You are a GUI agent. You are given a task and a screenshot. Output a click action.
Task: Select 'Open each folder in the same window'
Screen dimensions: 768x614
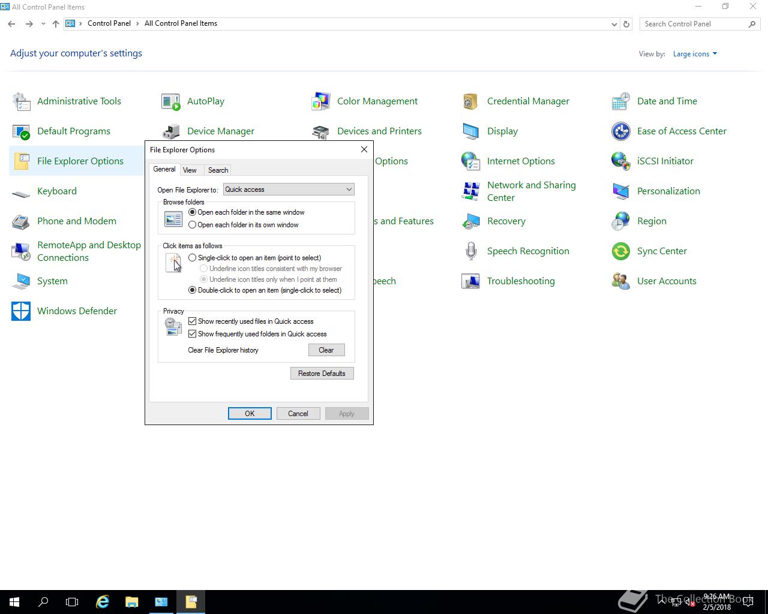point(192,212)
